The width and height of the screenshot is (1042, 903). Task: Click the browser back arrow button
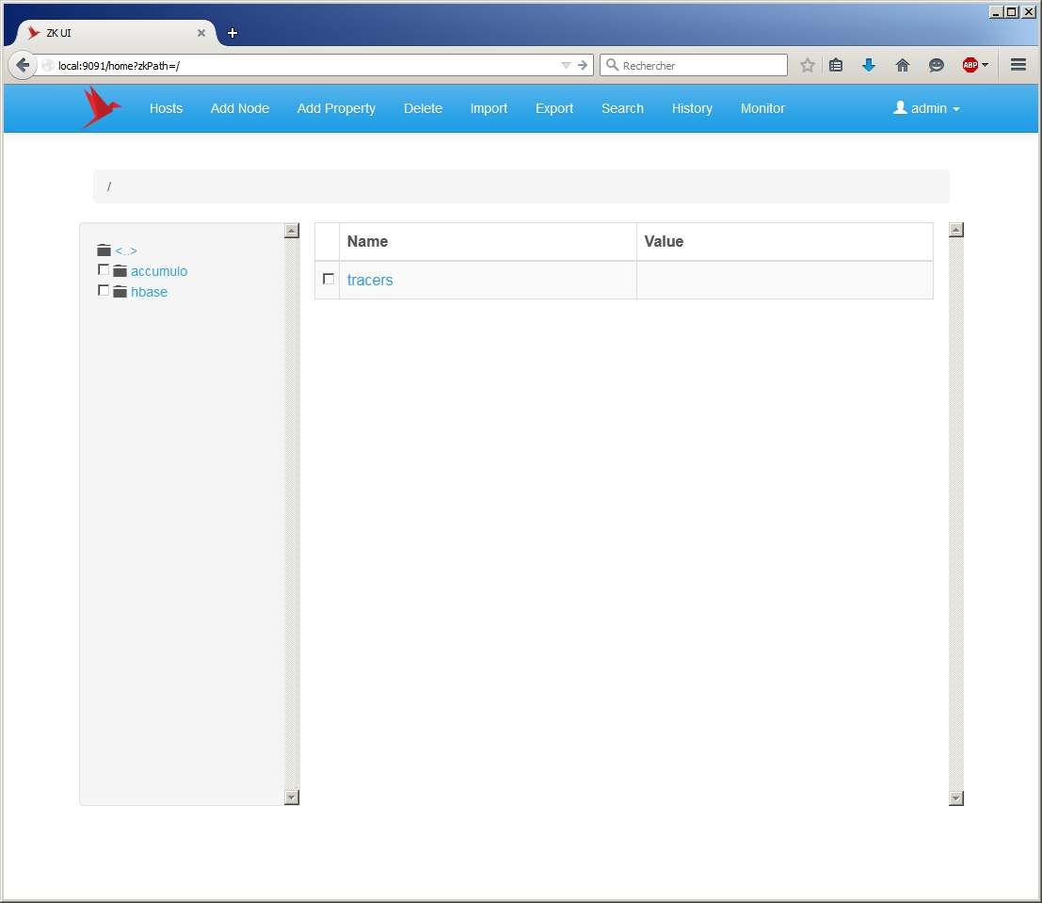click(x=23, y=65)
